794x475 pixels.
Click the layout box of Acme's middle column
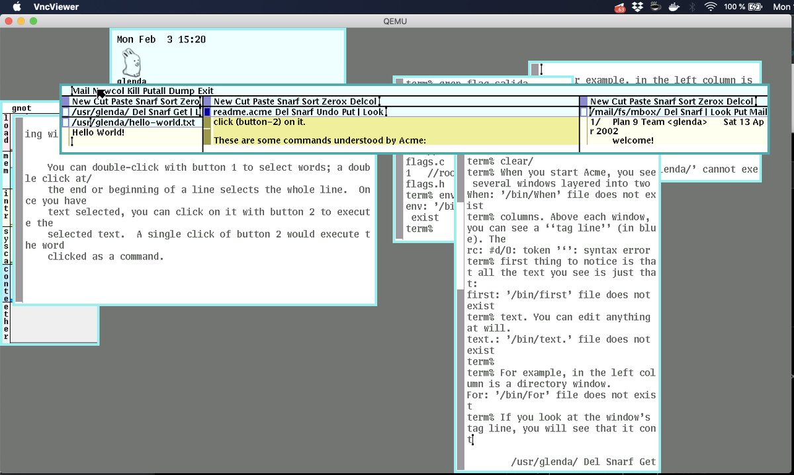tap(207, 101)
